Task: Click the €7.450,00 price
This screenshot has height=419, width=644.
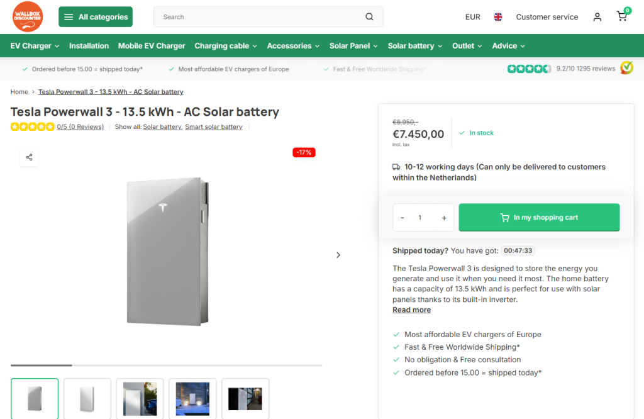Action: pos(418,134)
